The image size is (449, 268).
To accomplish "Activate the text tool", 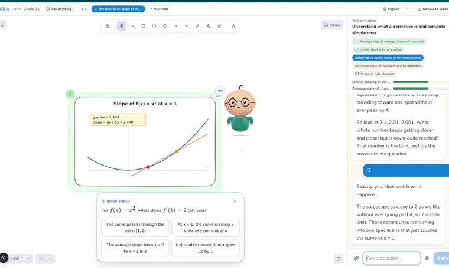I will pos(209,26).
